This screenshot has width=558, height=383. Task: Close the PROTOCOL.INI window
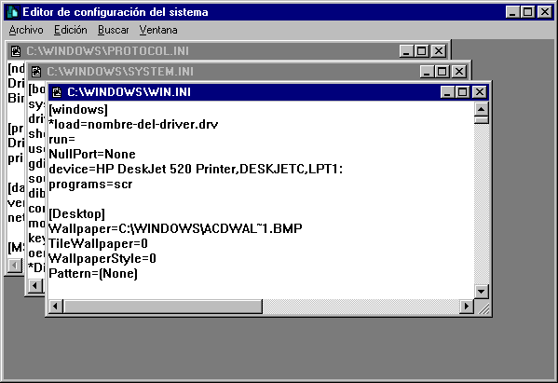(439, 51)
